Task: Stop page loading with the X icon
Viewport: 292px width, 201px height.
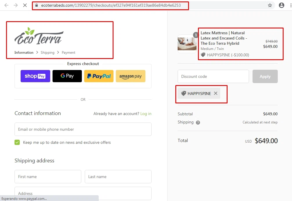Action: point(25,5)
